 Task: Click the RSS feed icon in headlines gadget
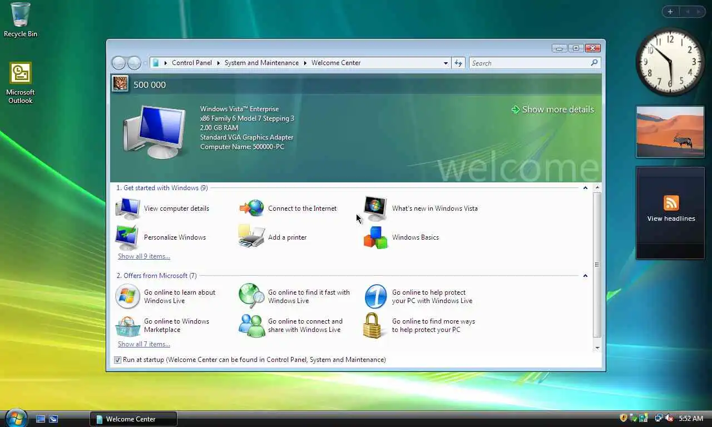tap(671, 202)
